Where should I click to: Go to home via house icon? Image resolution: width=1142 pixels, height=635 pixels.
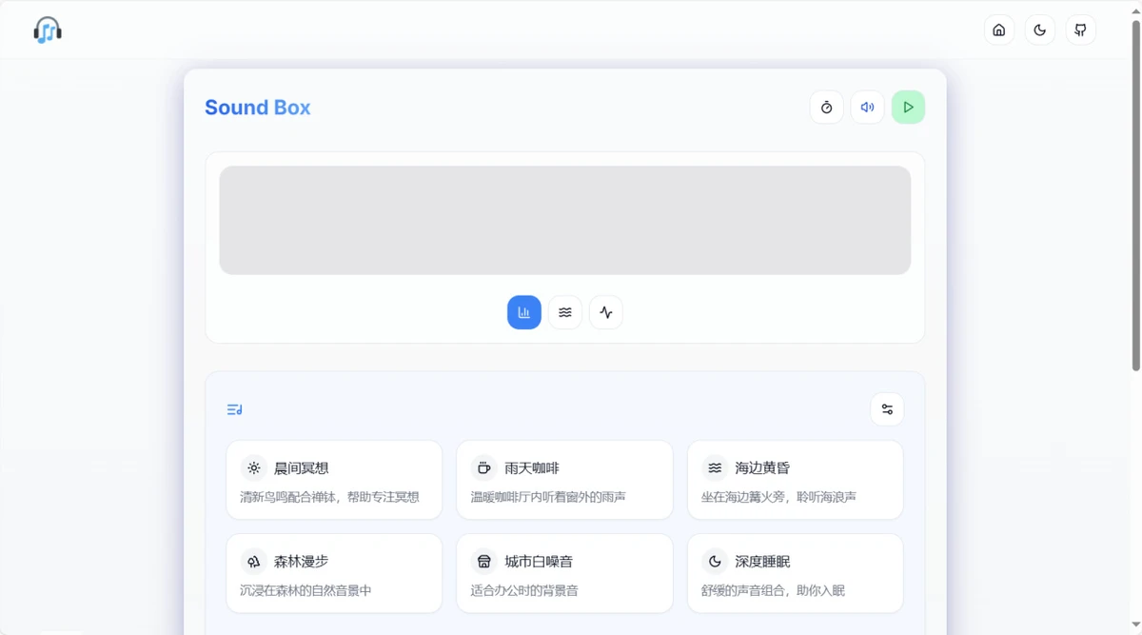pyautogui.click(x=998, y=30)
